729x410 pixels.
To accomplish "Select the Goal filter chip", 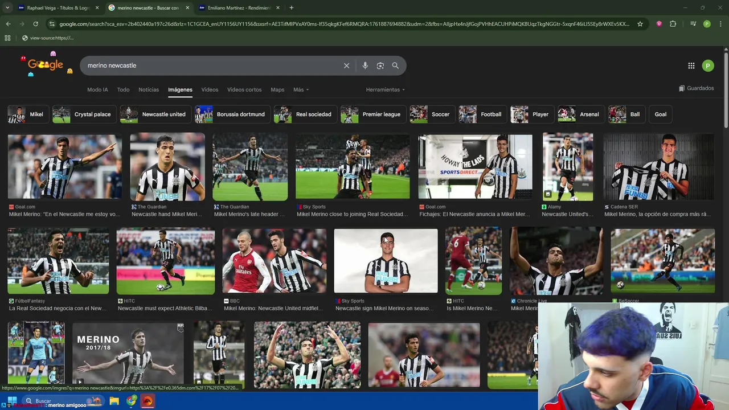I will coord(661,114).
